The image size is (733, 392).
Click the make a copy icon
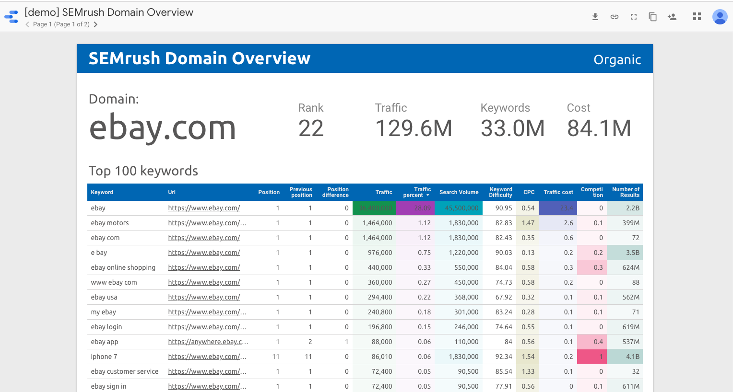652,17
